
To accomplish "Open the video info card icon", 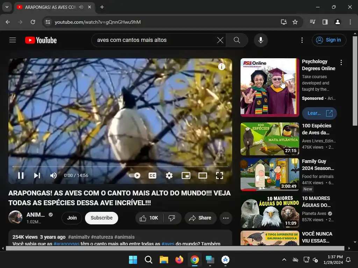I will (221, 67).
